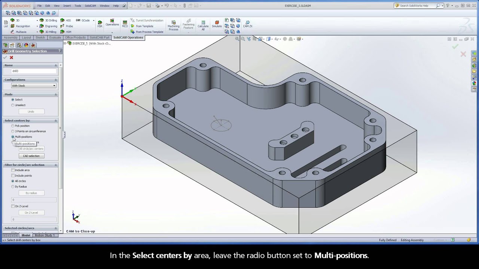Screen dimensions: 479x269
Task: Click the List icon in SolidCAM ribbon
Action: [6, 24]
